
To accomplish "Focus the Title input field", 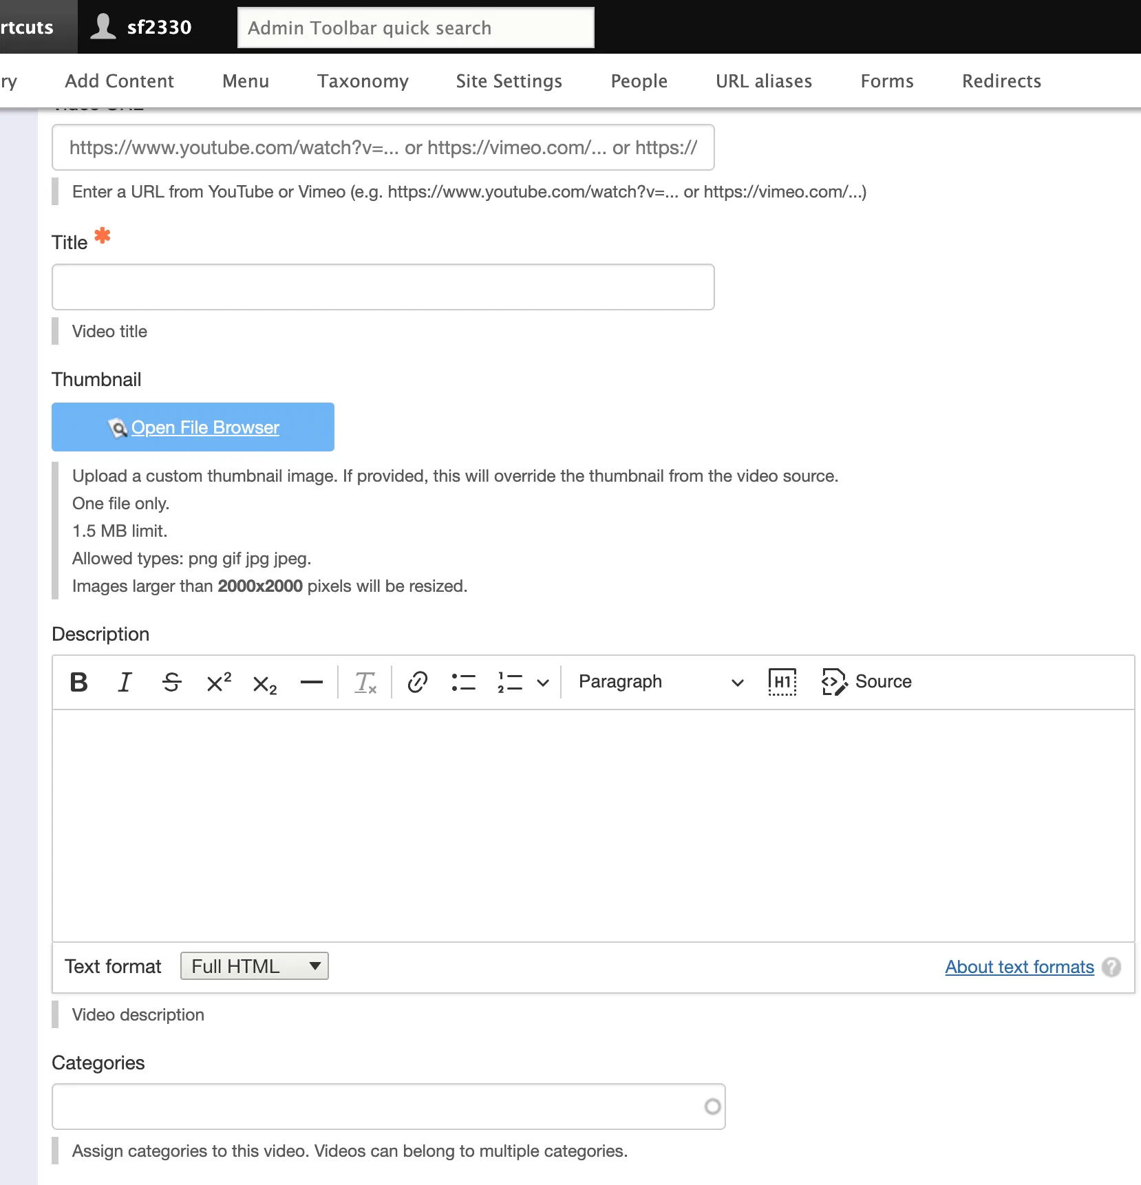I will click(383, 287).
